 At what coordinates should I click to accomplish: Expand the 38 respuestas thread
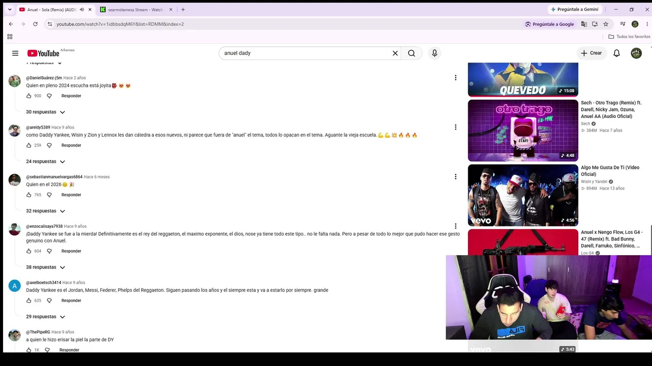point(46,267)
